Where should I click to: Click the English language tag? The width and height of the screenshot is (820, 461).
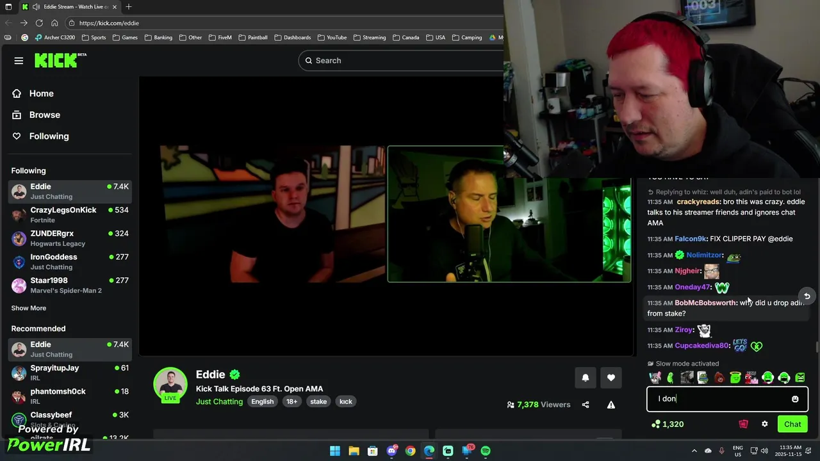[262, 401]
